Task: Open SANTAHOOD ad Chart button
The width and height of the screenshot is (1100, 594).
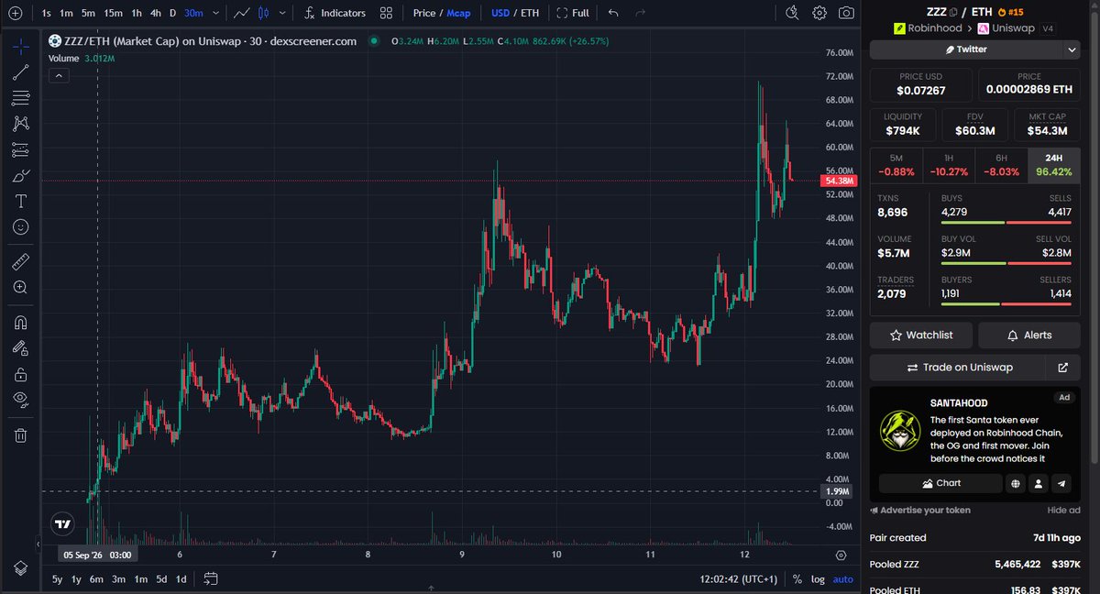Action: point(940,483)
